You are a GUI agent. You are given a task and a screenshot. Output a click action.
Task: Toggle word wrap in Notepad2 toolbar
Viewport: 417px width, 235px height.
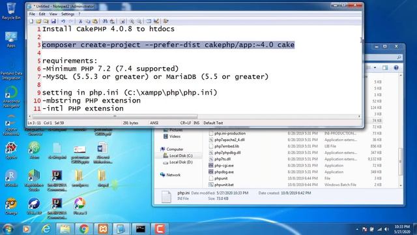[x=122, y=22]
